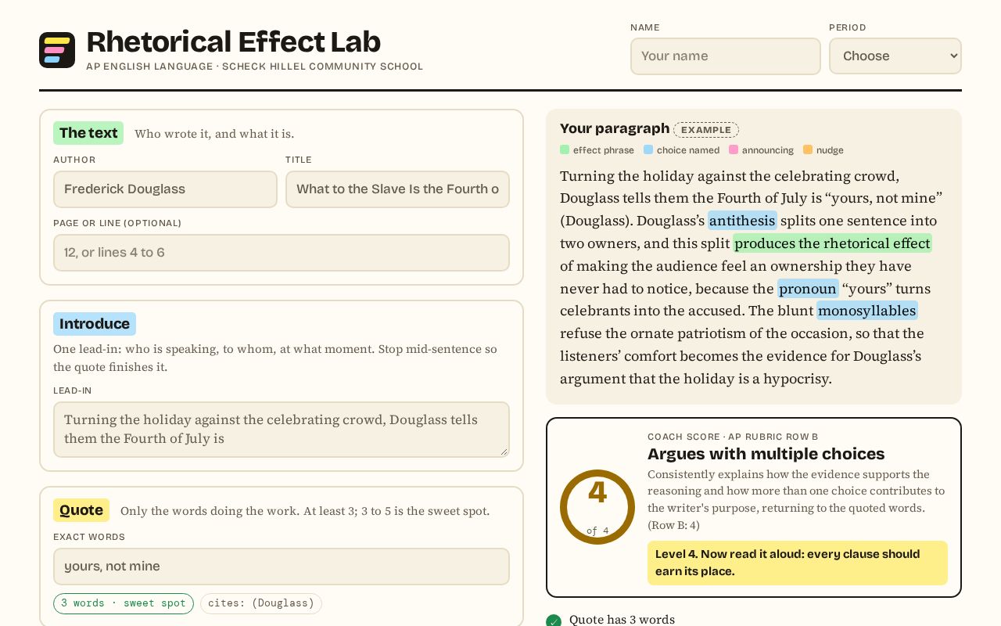
Task: Click the highlighted word antithesis
Action: pos(742,221)
